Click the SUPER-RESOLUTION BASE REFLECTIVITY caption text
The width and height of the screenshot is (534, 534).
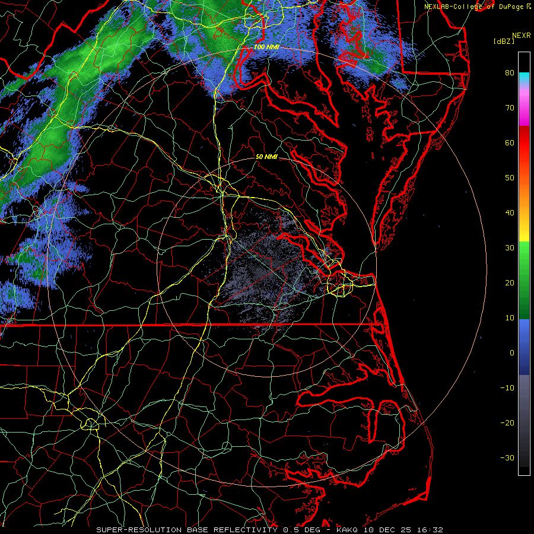tap(187, 530)
